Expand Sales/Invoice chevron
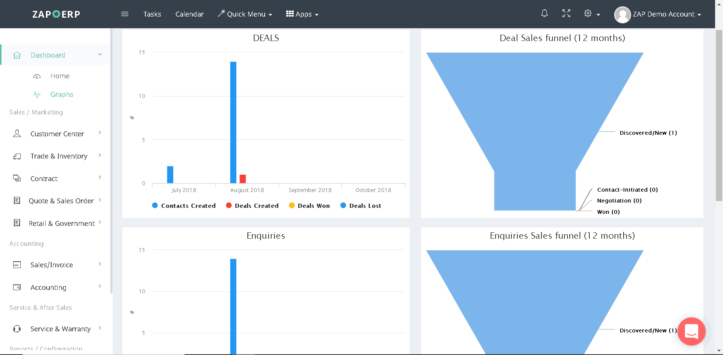Screen dimensions: 723x355 [x=100, y=264]
